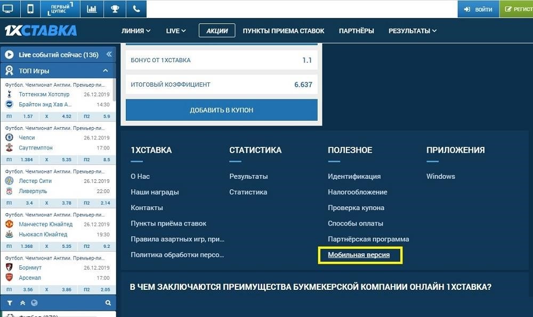Select П2 odds 2.14 for Leicester match
Image resolution: width=533 pixels, height=317 pixels.
pyautogui.click(x=97, y=203)
